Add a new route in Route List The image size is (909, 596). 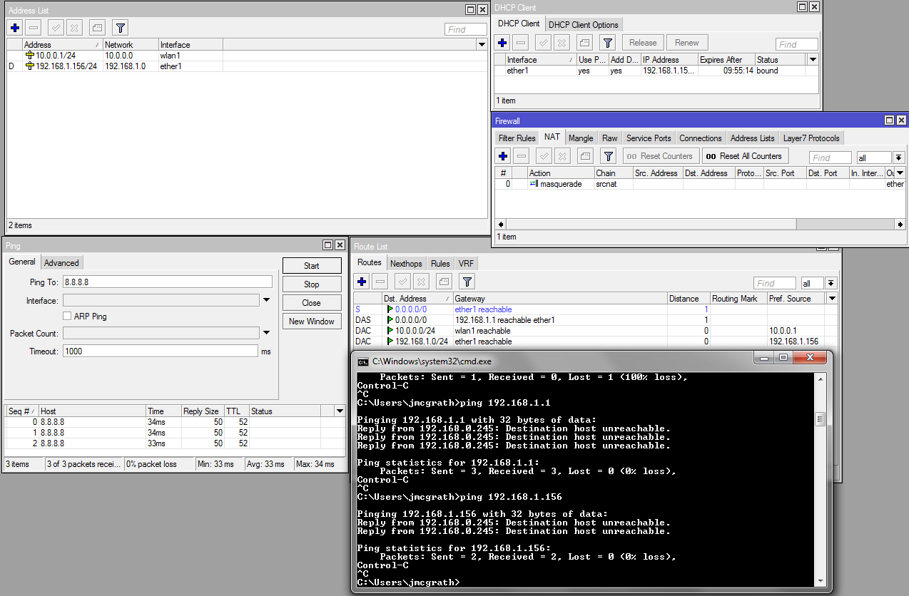361,282
